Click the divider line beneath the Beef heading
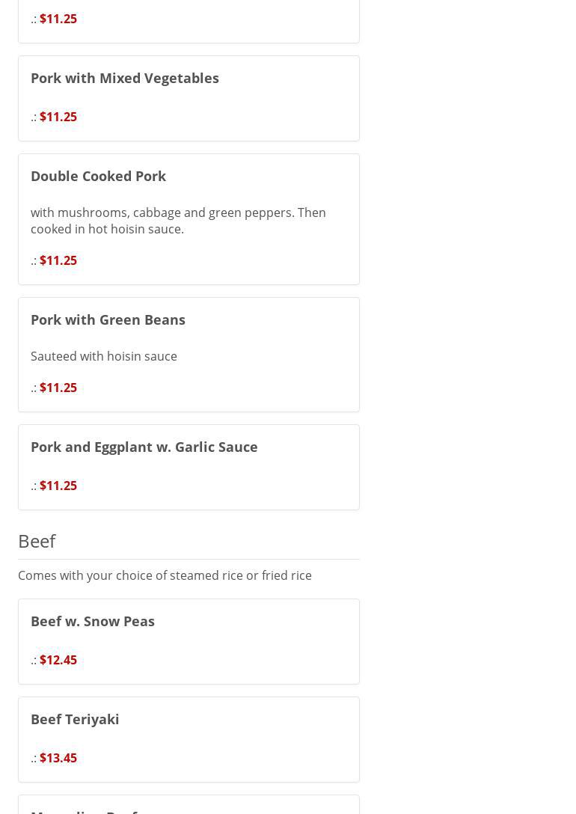 (x=189, y=559)
